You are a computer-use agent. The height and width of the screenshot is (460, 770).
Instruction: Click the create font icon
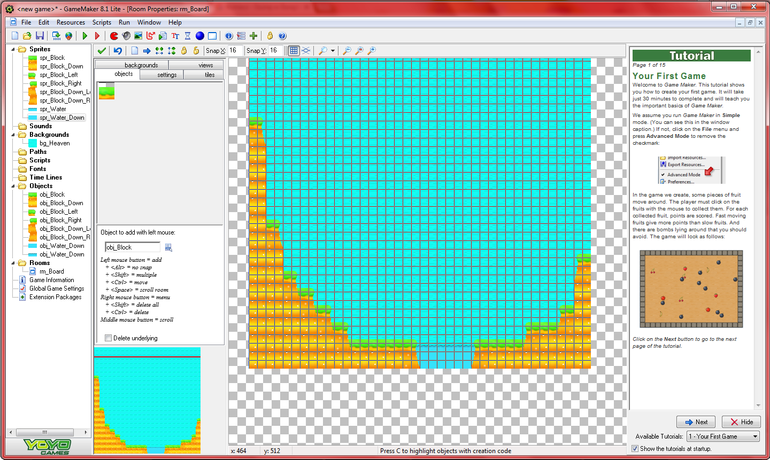(x=175, y=36)
